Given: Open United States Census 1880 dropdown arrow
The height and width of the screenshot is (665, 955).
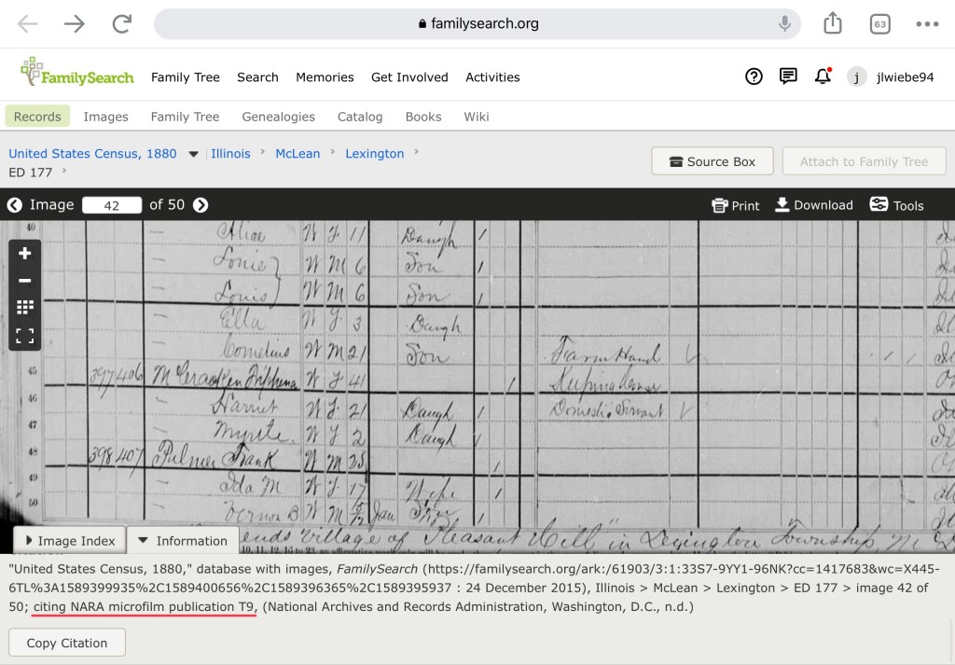Looking at the screenshot, I should (x=194, y=154).
